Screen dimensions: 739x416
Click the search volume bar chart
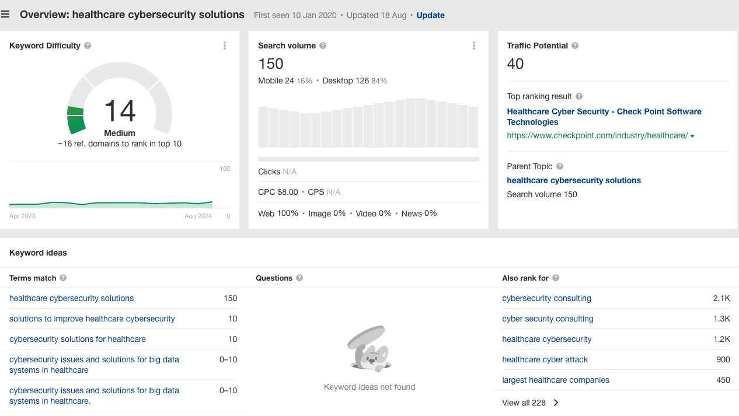tap(368, 123)
